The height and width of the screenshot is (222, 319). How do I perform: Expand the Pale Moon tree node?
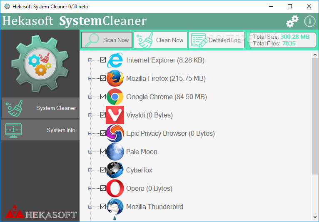pos(90,152)
